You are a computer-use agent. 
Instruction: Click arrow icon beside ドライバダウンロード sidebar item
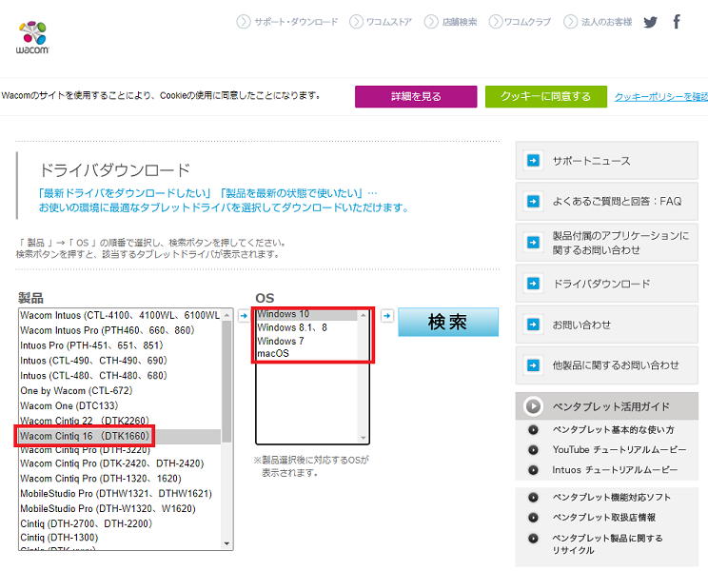pos(533,284)
